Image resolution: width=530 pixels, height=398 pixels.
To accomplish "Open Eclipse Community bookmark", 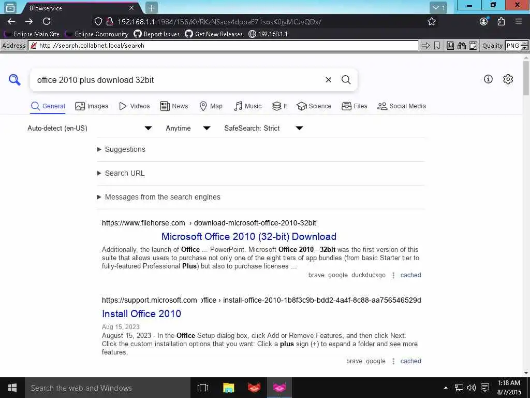I will coord(97,34).
